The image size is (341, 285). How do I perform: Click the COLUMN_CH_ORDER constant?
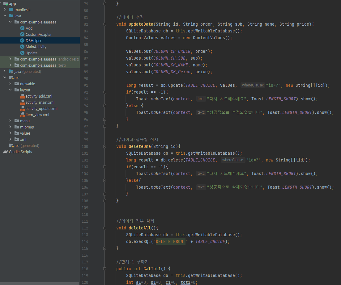[x=172, y=51]
